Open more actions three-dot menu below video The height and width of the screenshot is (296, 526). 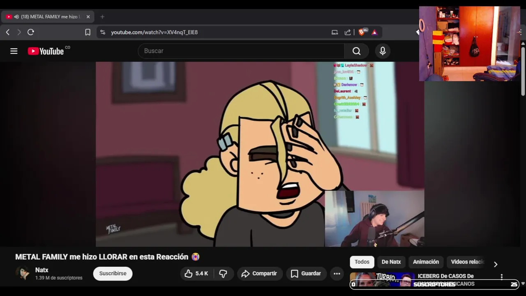pyautogui.click(x=337, y=273)
